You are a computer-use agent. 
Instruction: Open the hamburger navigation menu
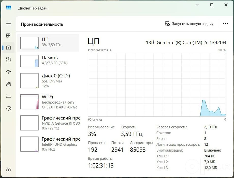pyautogui.click(x=8, y=24)
